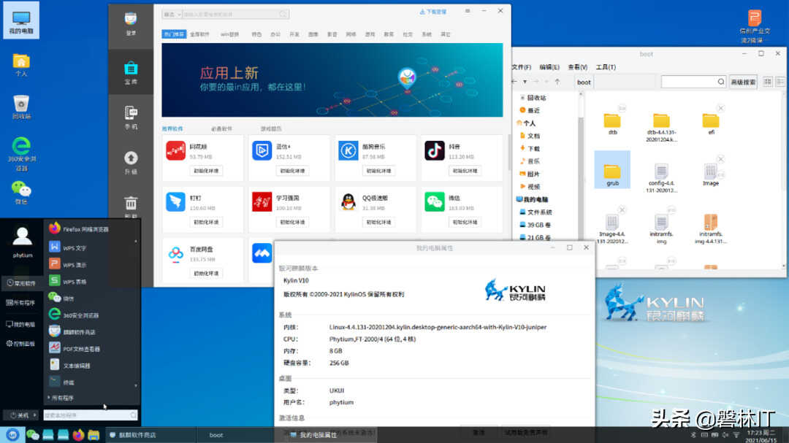Viewport: 789px width, 443px height.
Task: Select 下载 in the boot window sidebar
Action: 530,148
